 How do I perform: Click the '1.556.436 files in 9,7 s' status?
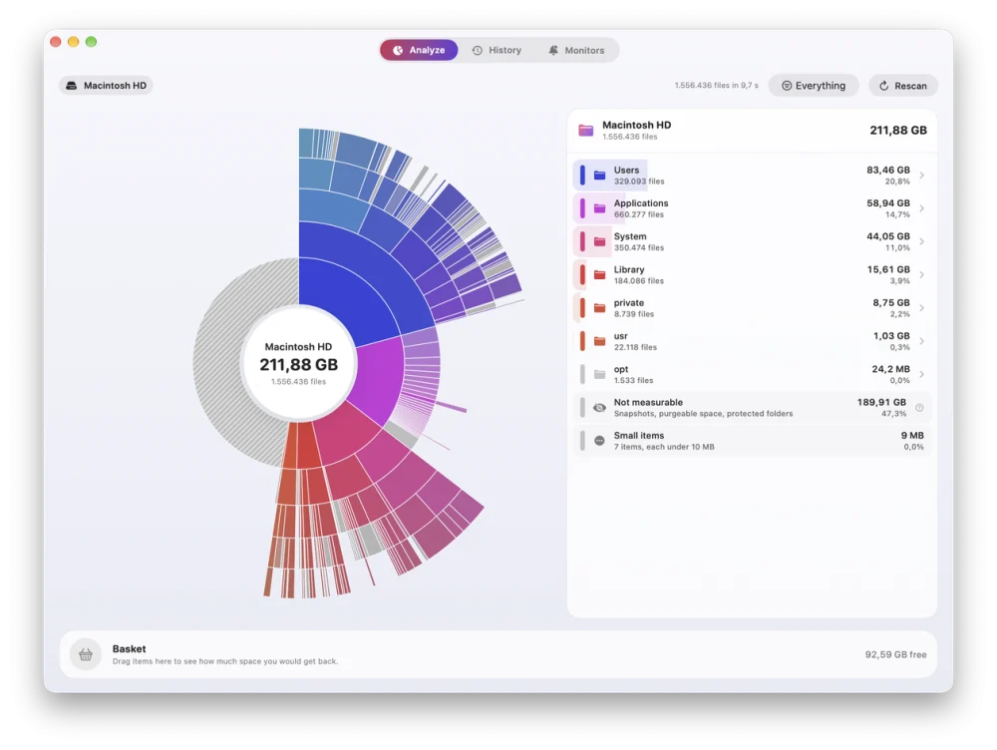point(717,85)
